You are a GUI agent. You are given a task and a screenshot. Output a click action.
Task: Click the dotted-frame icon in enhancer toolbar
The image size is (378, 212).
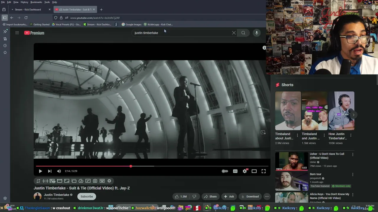74,181
